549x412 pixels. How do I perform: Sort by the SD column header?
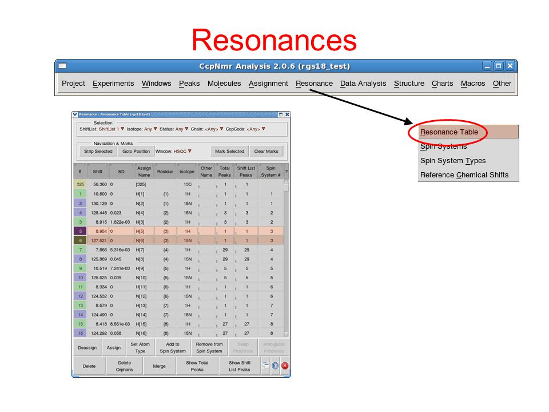121,172
